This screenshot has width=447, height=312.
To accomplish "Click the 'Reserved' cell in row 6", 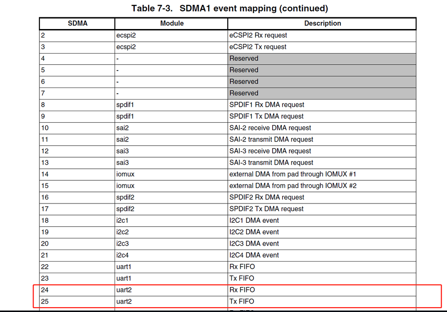I will [322, 82].
